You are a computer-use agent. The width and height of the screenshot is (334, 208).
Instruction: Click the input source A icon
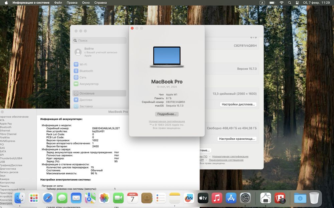[262, 3]
